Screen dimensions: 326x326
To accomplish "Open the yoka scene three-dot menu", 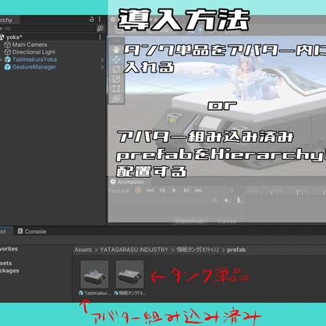I will coord(100,37).
